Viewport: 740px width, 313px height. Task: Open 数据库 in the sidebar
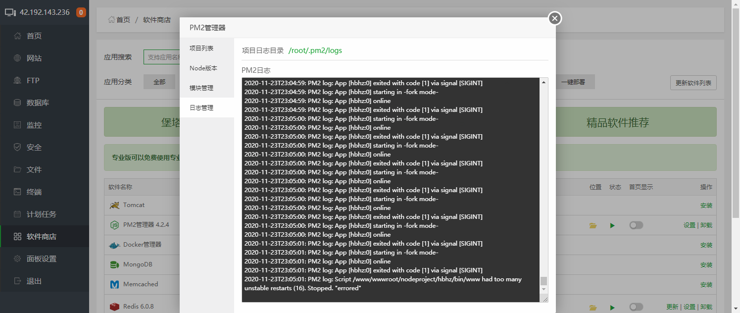[45, 103]
